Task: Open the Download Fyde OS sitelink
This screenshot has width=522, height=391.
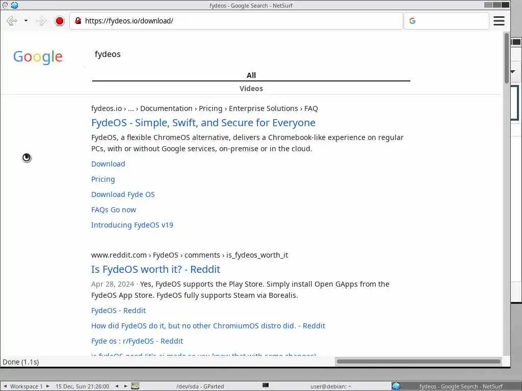Action: coord(123,194)
